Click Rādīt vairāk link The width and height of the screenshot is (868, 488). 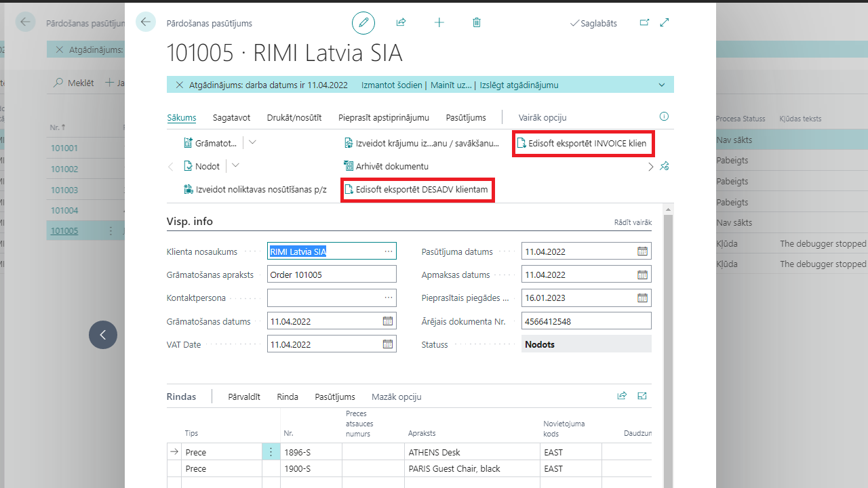click(633, 222)
